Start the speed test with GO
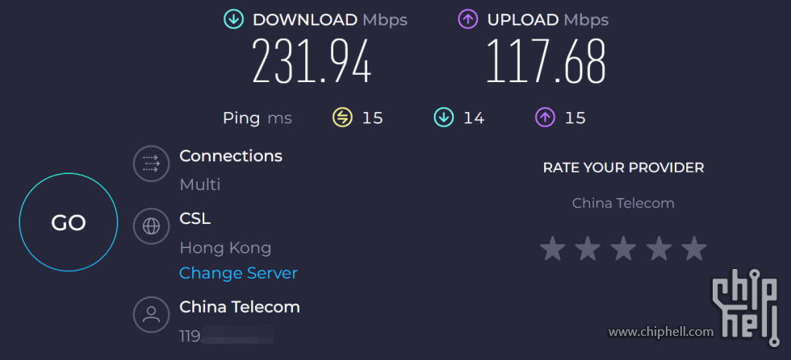 [68, 222]
